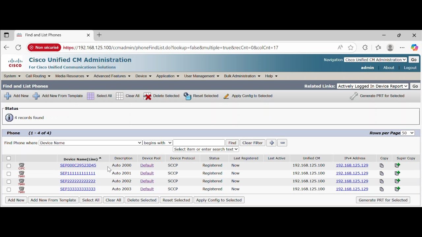Screen dimensions: 422x237
Task: Copy the SEP000C29523D45 phone
Action: [x=381, y=166]
